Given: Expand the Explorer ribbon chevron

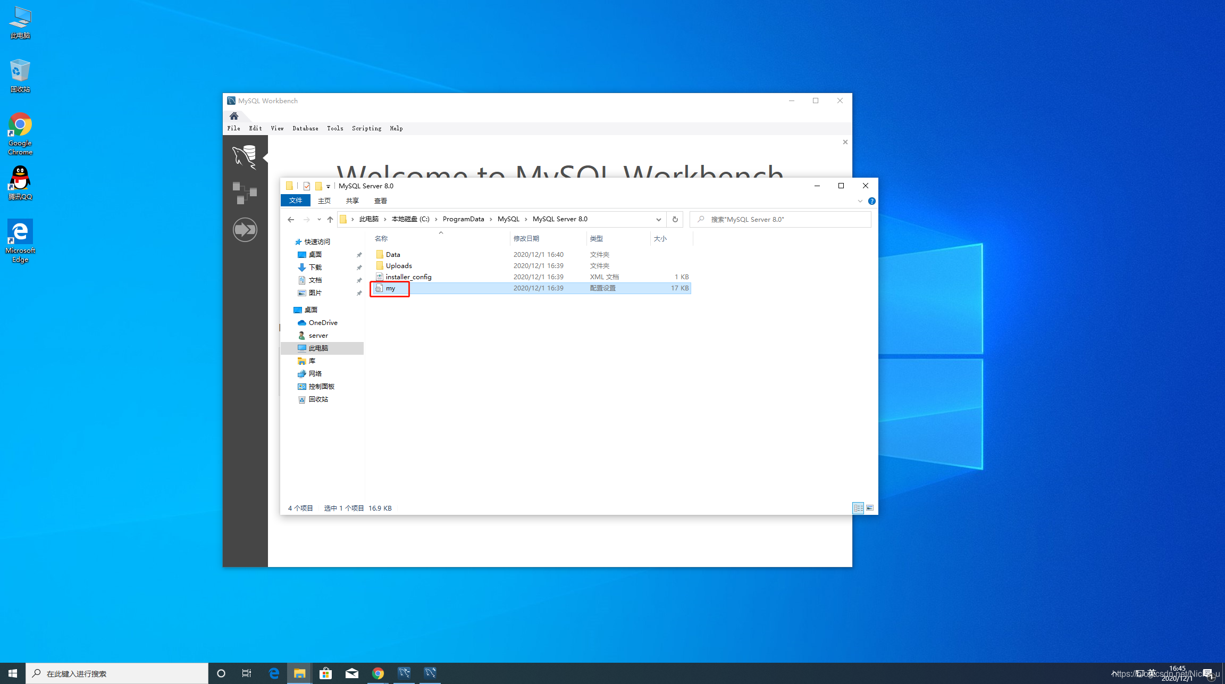Looking at the screenshot, I should point(860,201).
